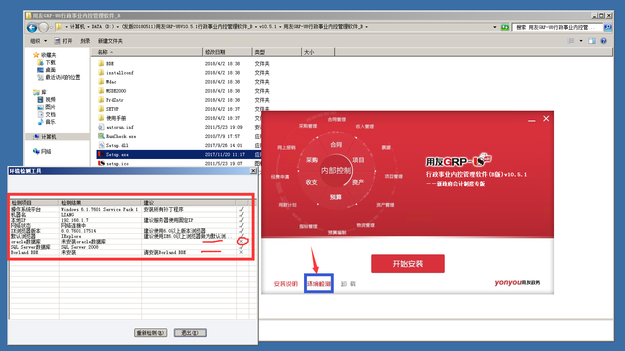Open Explorer help question mark icon
Screen dimensions: 625x351
[x=604, y=41]
